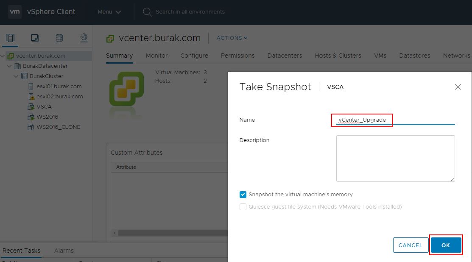Switch to the Configure tab
Image resolution: width=472 pixels, height=262 pixels.
[194, 56]
